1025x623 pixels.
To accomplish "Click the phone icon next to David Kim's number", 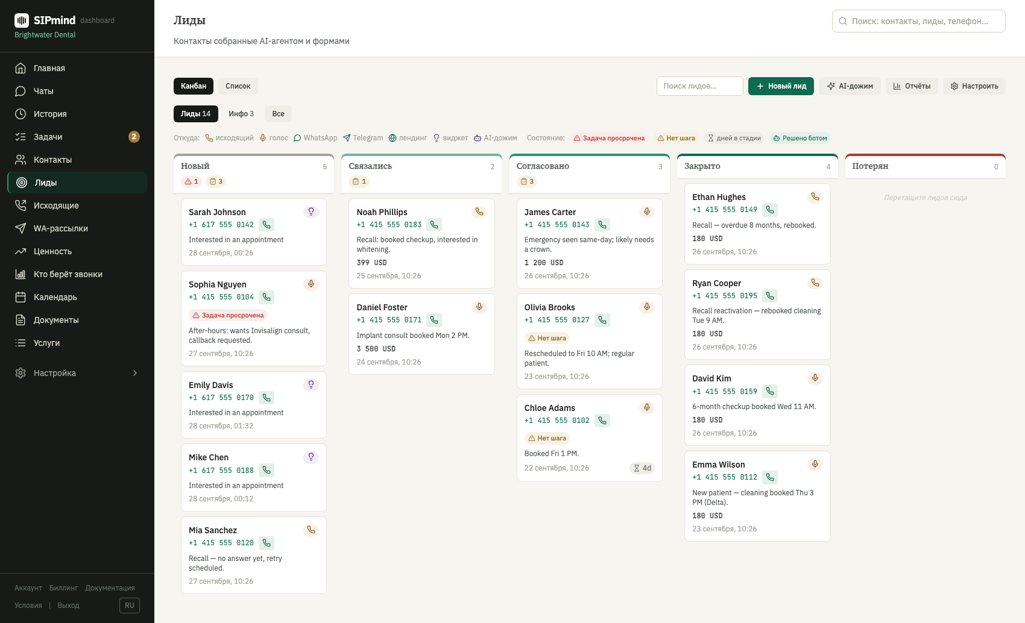I will [770, 391].
